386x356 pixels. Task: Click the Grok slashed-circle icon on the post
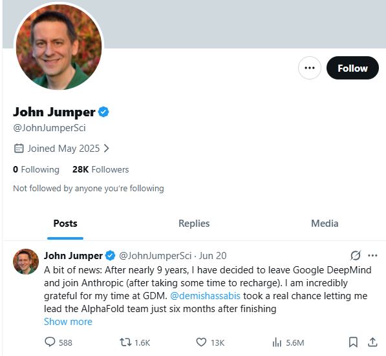coord(356,255)
